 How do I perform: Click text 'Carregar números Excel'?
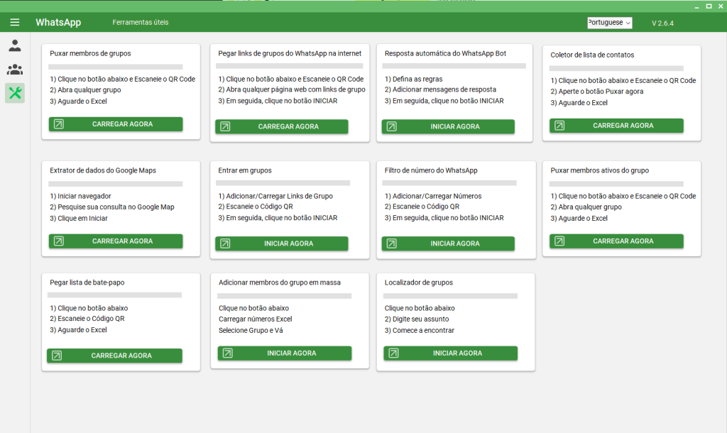[256, 319]
